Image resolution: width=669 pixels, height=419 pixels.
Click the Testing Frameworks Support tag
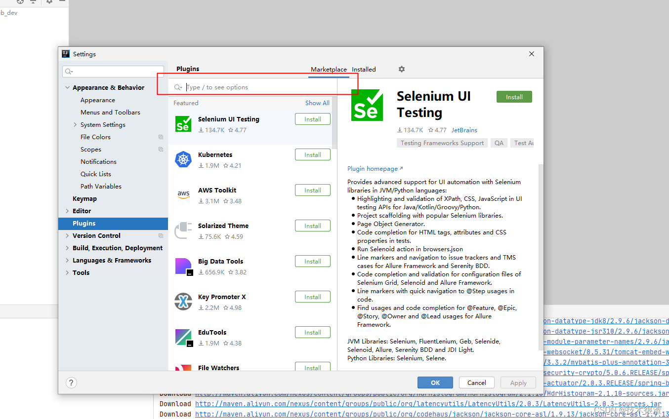click(442, 143)
